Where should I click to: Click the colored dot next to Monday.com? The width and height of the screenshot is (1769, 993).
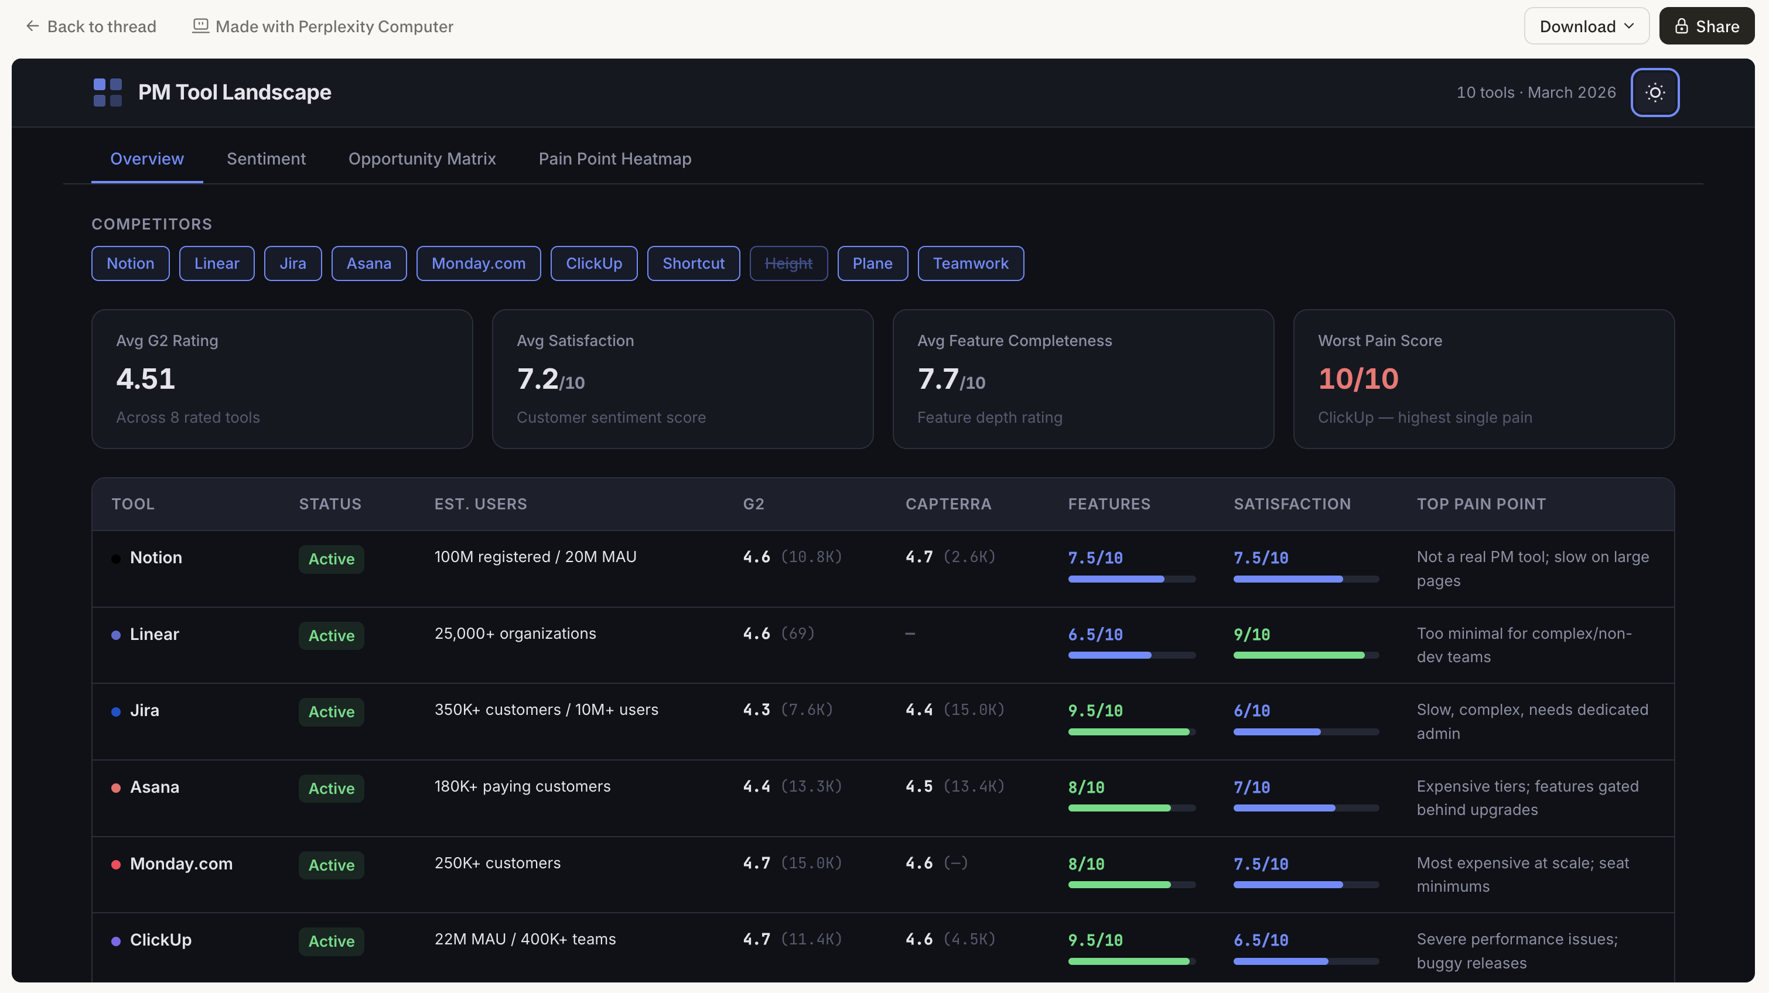pyautogui.click(x=116, y=865)
